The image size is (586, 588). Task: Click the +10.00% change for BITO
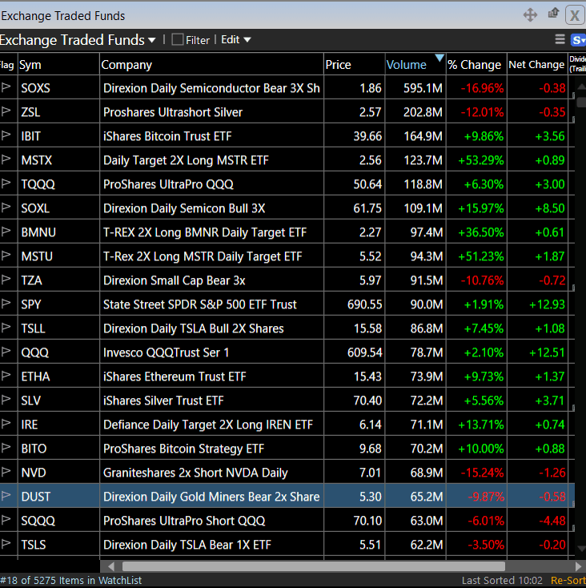[476, 448]
